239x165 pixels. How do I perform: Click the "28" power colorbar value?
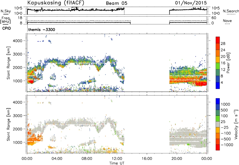tap(223, 43)
